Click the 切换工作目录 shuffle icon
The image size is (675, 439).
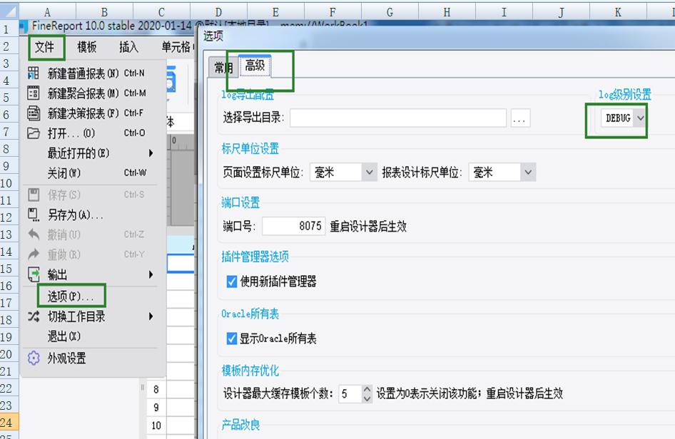tap(34, 316)
